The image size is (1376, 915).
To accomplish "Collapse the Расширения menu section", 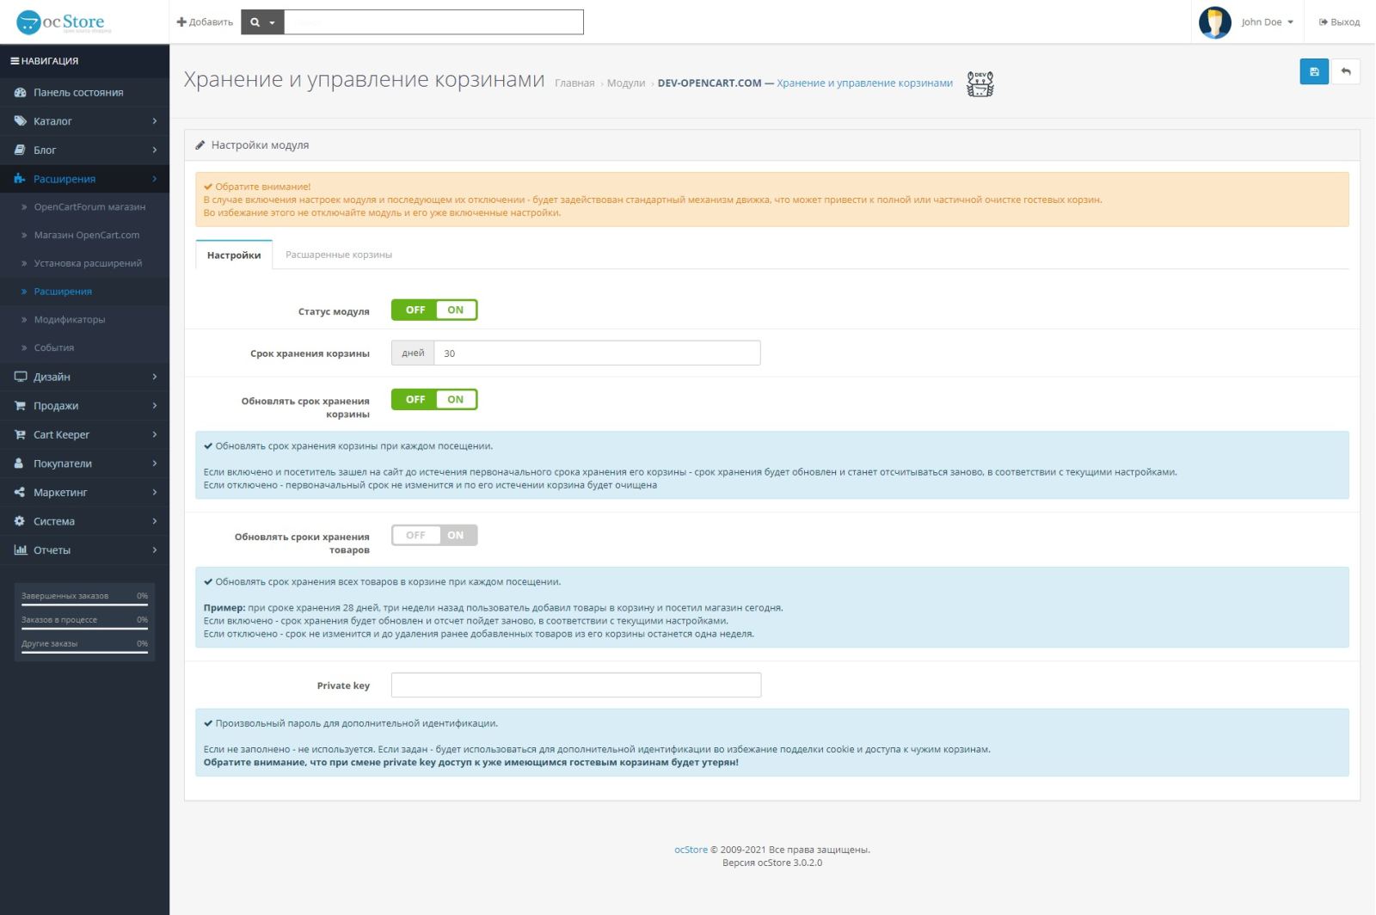I will point(84,179).
